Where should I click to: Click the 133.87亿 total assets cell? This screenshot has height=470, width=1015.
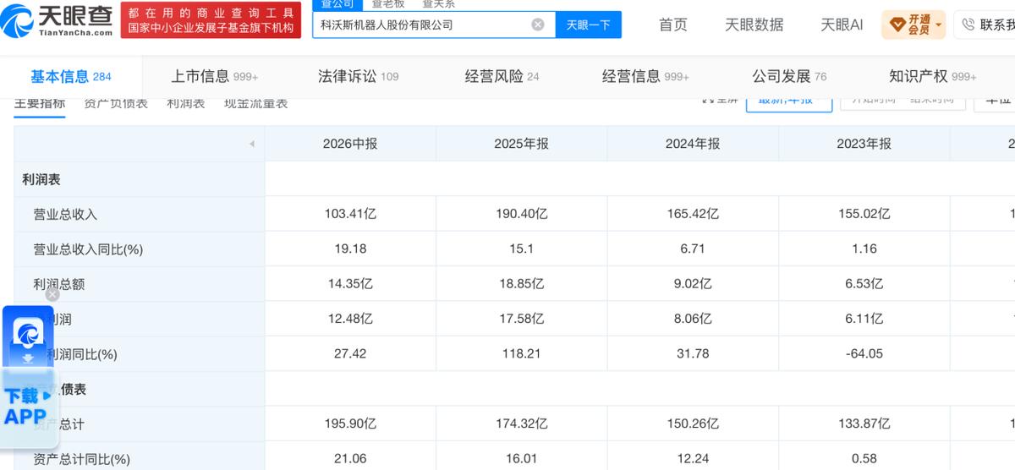click(x=864, y=424)
